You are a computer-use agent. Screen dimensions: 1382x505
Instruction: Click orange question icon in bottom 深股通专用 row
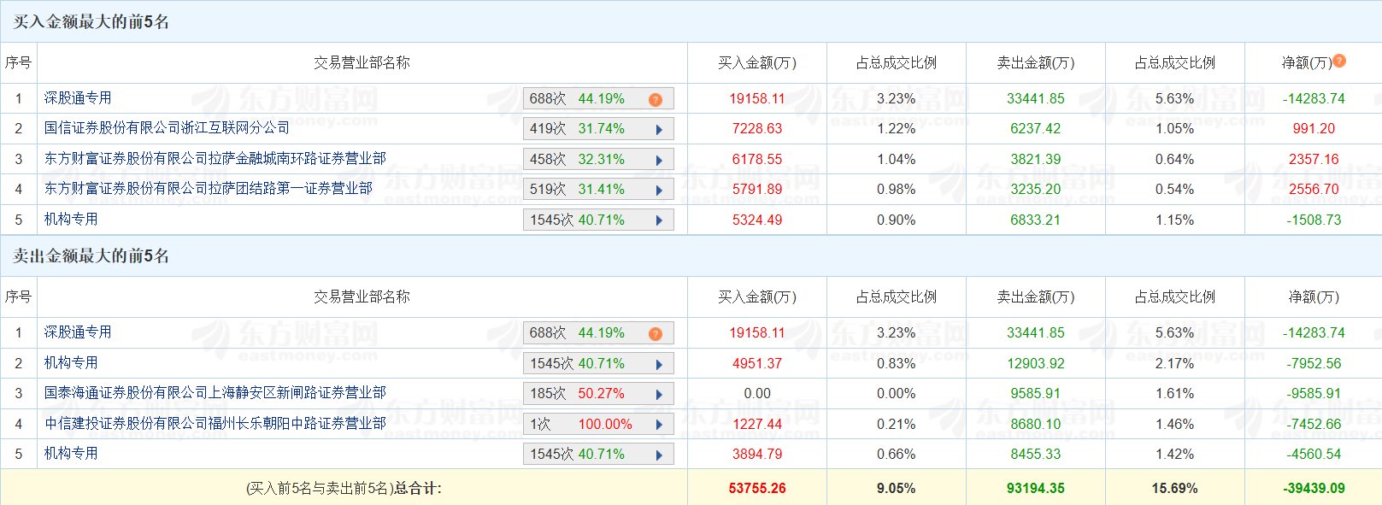[656, 334]
